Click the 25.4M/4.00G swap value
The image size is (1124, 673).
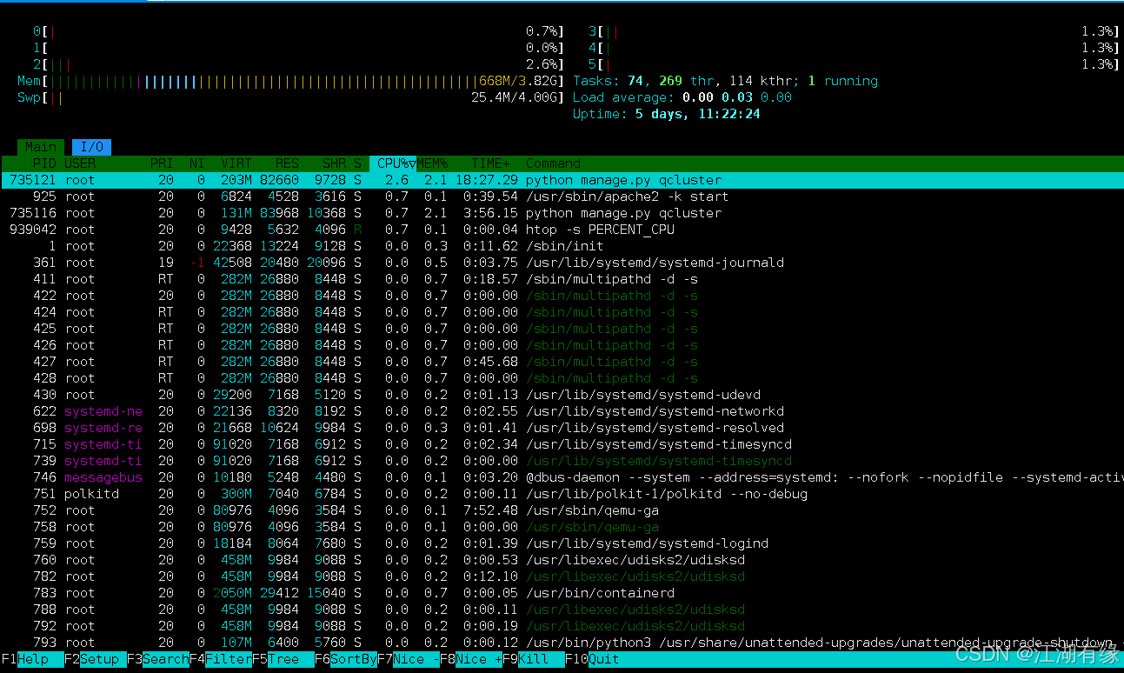[515, 97]
